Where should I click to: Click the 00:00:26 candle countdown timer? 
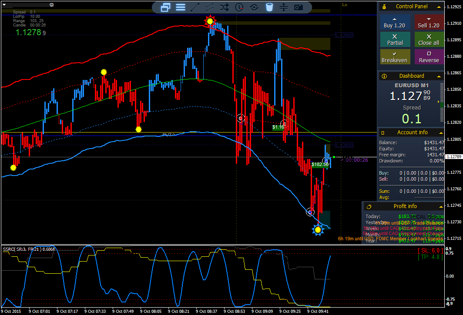point(357,160)
